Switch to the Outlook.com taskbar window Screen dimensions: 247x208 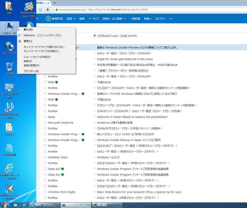[x=76, y=205]
